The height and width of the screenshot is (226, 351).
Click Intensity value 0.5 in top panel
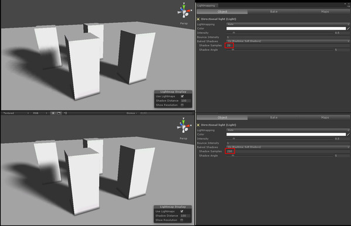pyautogui.click(x=342, y=33)
